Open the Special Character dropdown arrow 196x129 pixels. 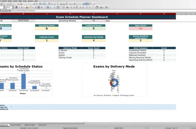coord(72,4)
